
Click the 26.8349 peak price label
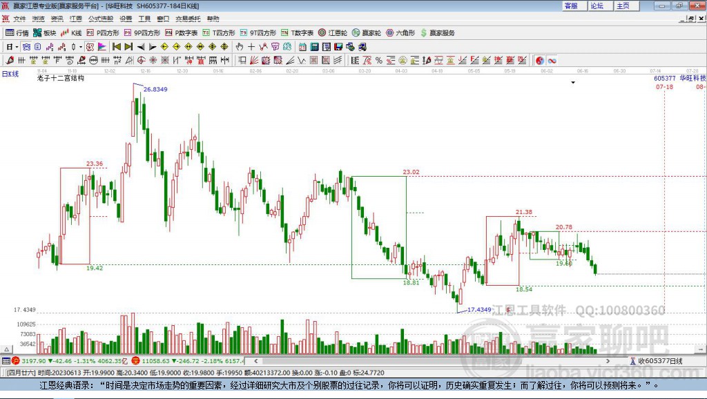155,89
